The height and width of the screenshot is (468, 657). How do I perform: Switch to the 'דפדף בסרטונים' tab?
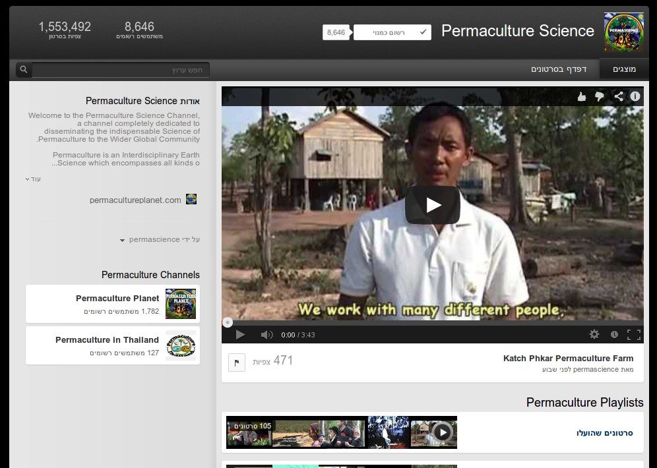coord(559,69)
